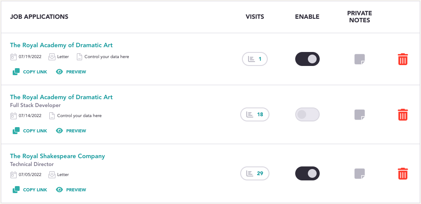Enable the Full Stack Developer application toggle
Screen dimensions: 421x204
click(307, 114)
